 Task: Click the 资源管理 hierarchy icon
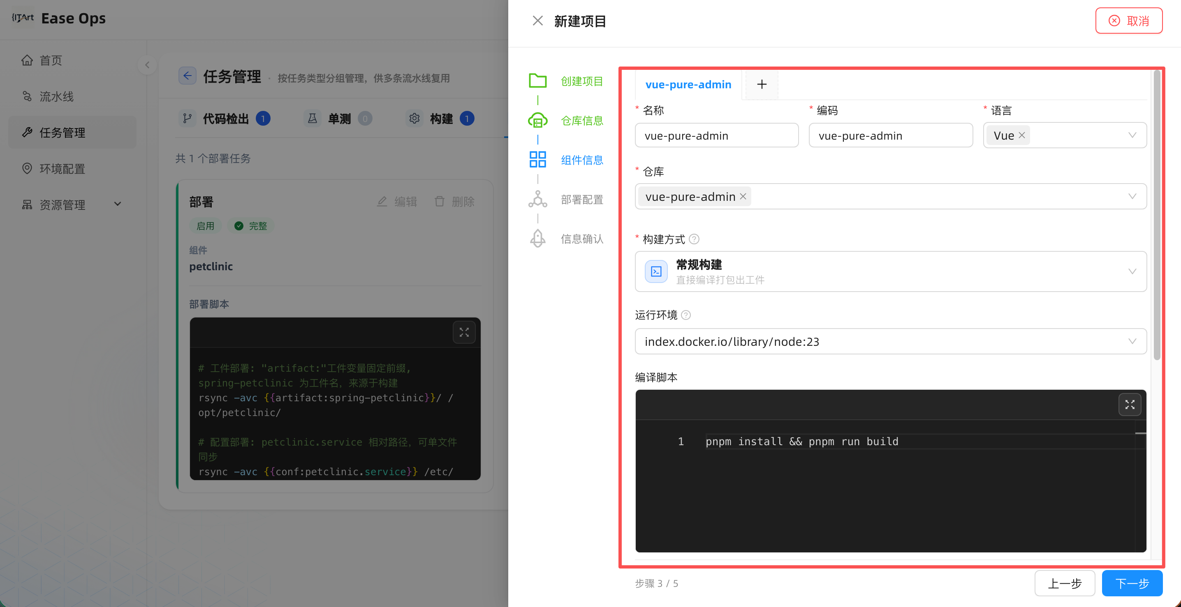(x=27, y=205)
